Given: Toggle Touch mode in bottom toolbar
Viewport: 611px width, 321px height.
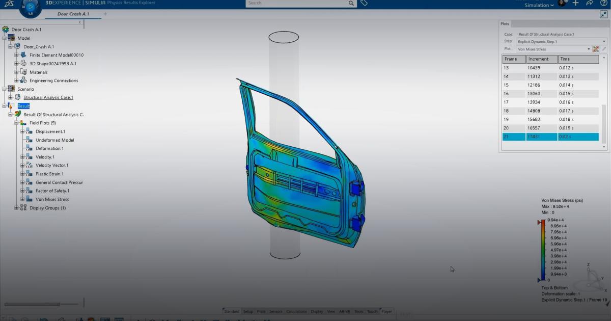Looking at the screenshot, I should point(372,311).
